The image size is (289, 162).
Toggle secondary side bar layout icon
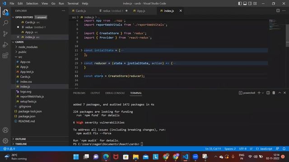[250, 4]
